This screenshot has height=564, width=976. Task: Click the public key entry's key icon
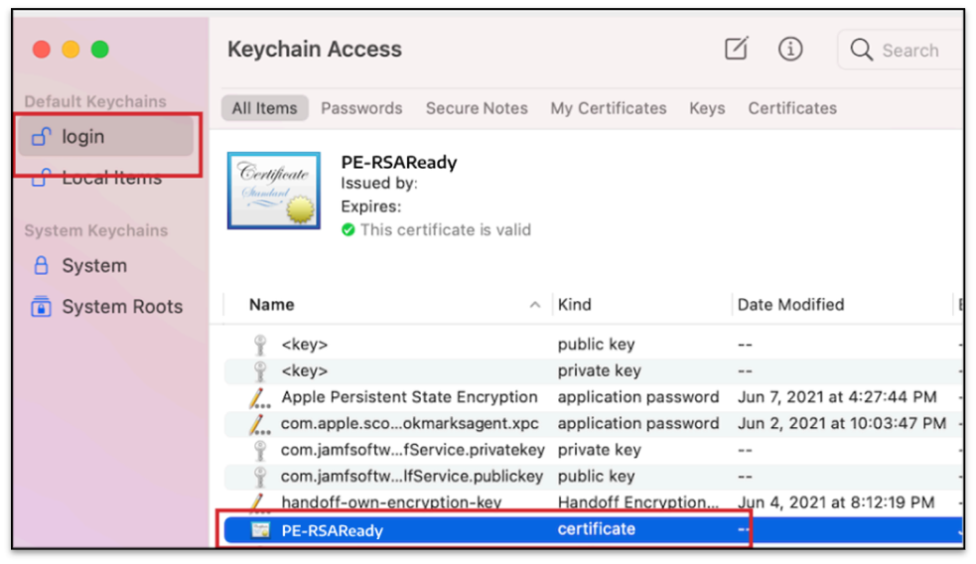(260, 345)
